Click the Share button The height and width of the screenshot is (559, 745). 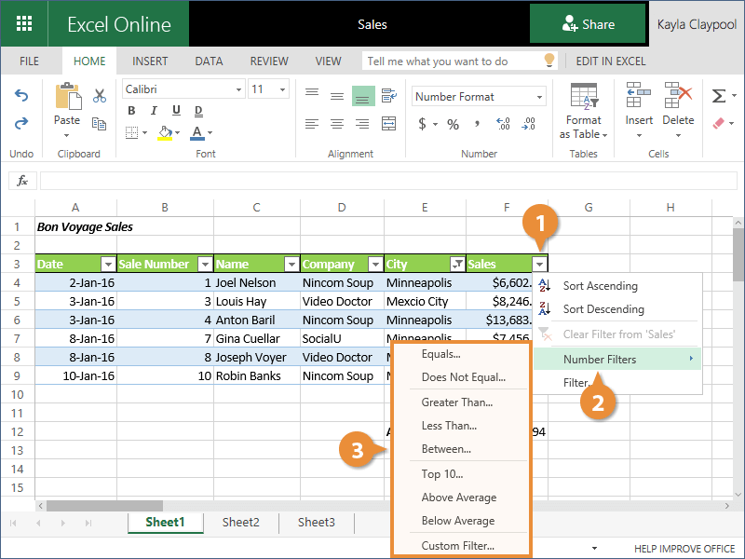[588, 24]
